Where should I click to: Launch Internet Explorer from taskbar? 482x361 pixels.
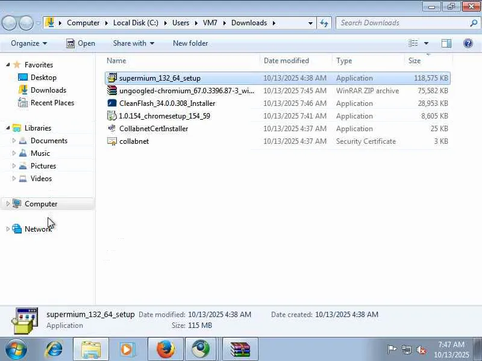[54, 350]
